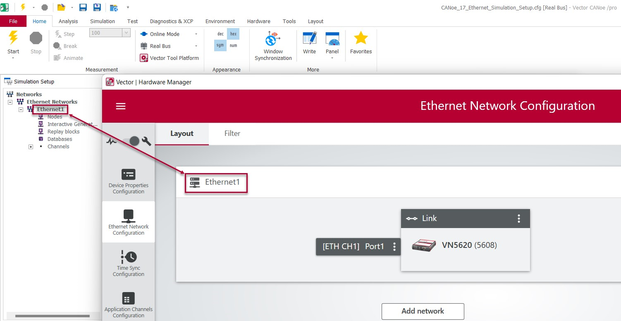Open Device Properties Configuration in sidebar
The width and height of the screenshot is (621, 321).
coord(129,181)
